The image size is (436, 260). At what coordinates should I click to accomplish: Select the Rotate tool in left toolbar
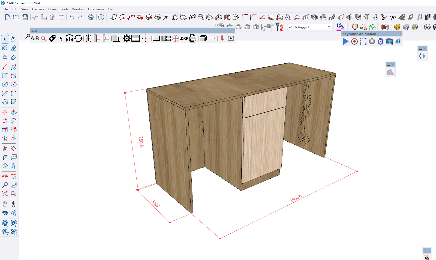(5, 121)
